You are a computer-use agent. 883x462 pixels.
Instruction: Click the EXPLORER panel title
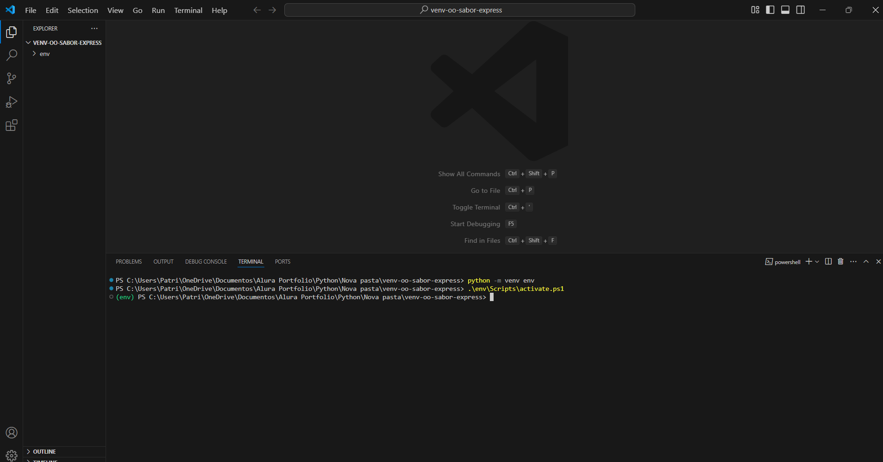[x=45, y=28]
